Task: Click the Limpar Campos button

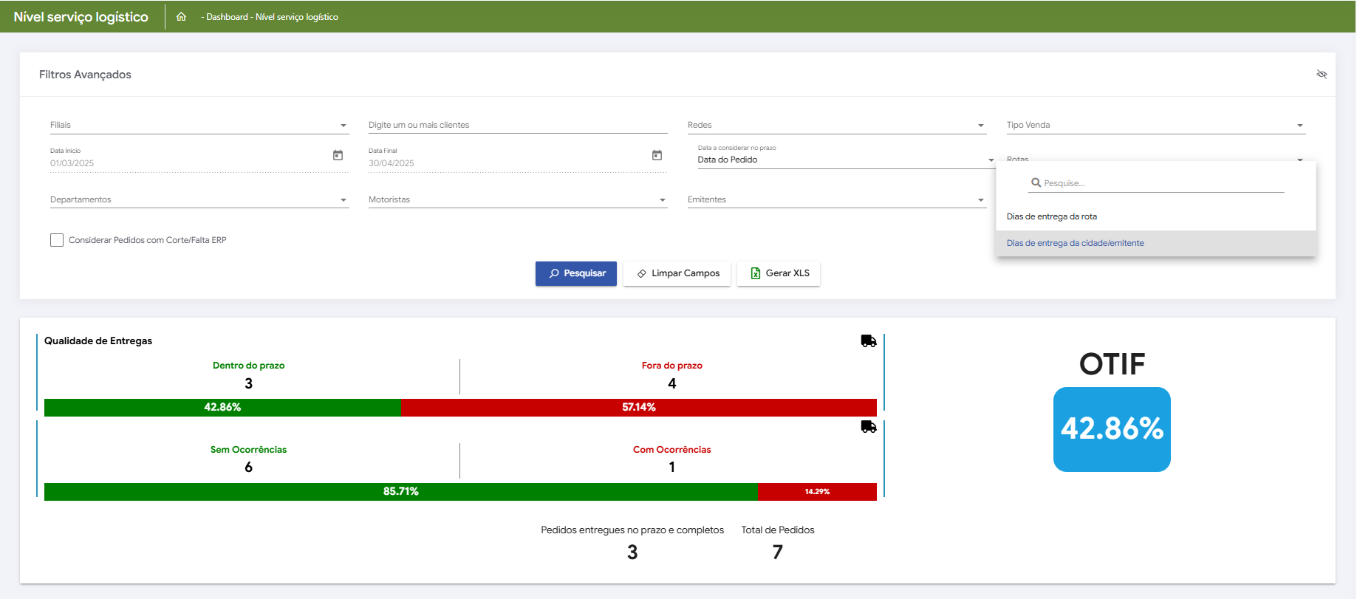Action: point(677,273)
